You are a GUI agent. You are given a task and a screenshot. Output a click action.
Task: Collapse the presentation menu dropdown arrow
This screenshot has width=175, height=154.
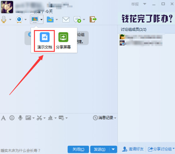(41, 20)
